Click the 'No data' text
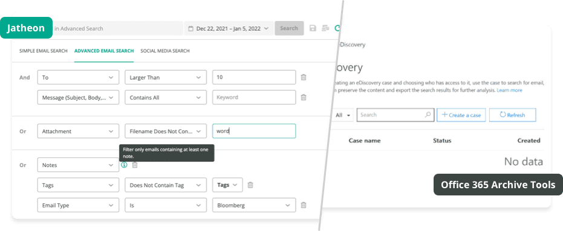Image resolution: width=563 pixels, height=231 pixels. click(523, 162)
